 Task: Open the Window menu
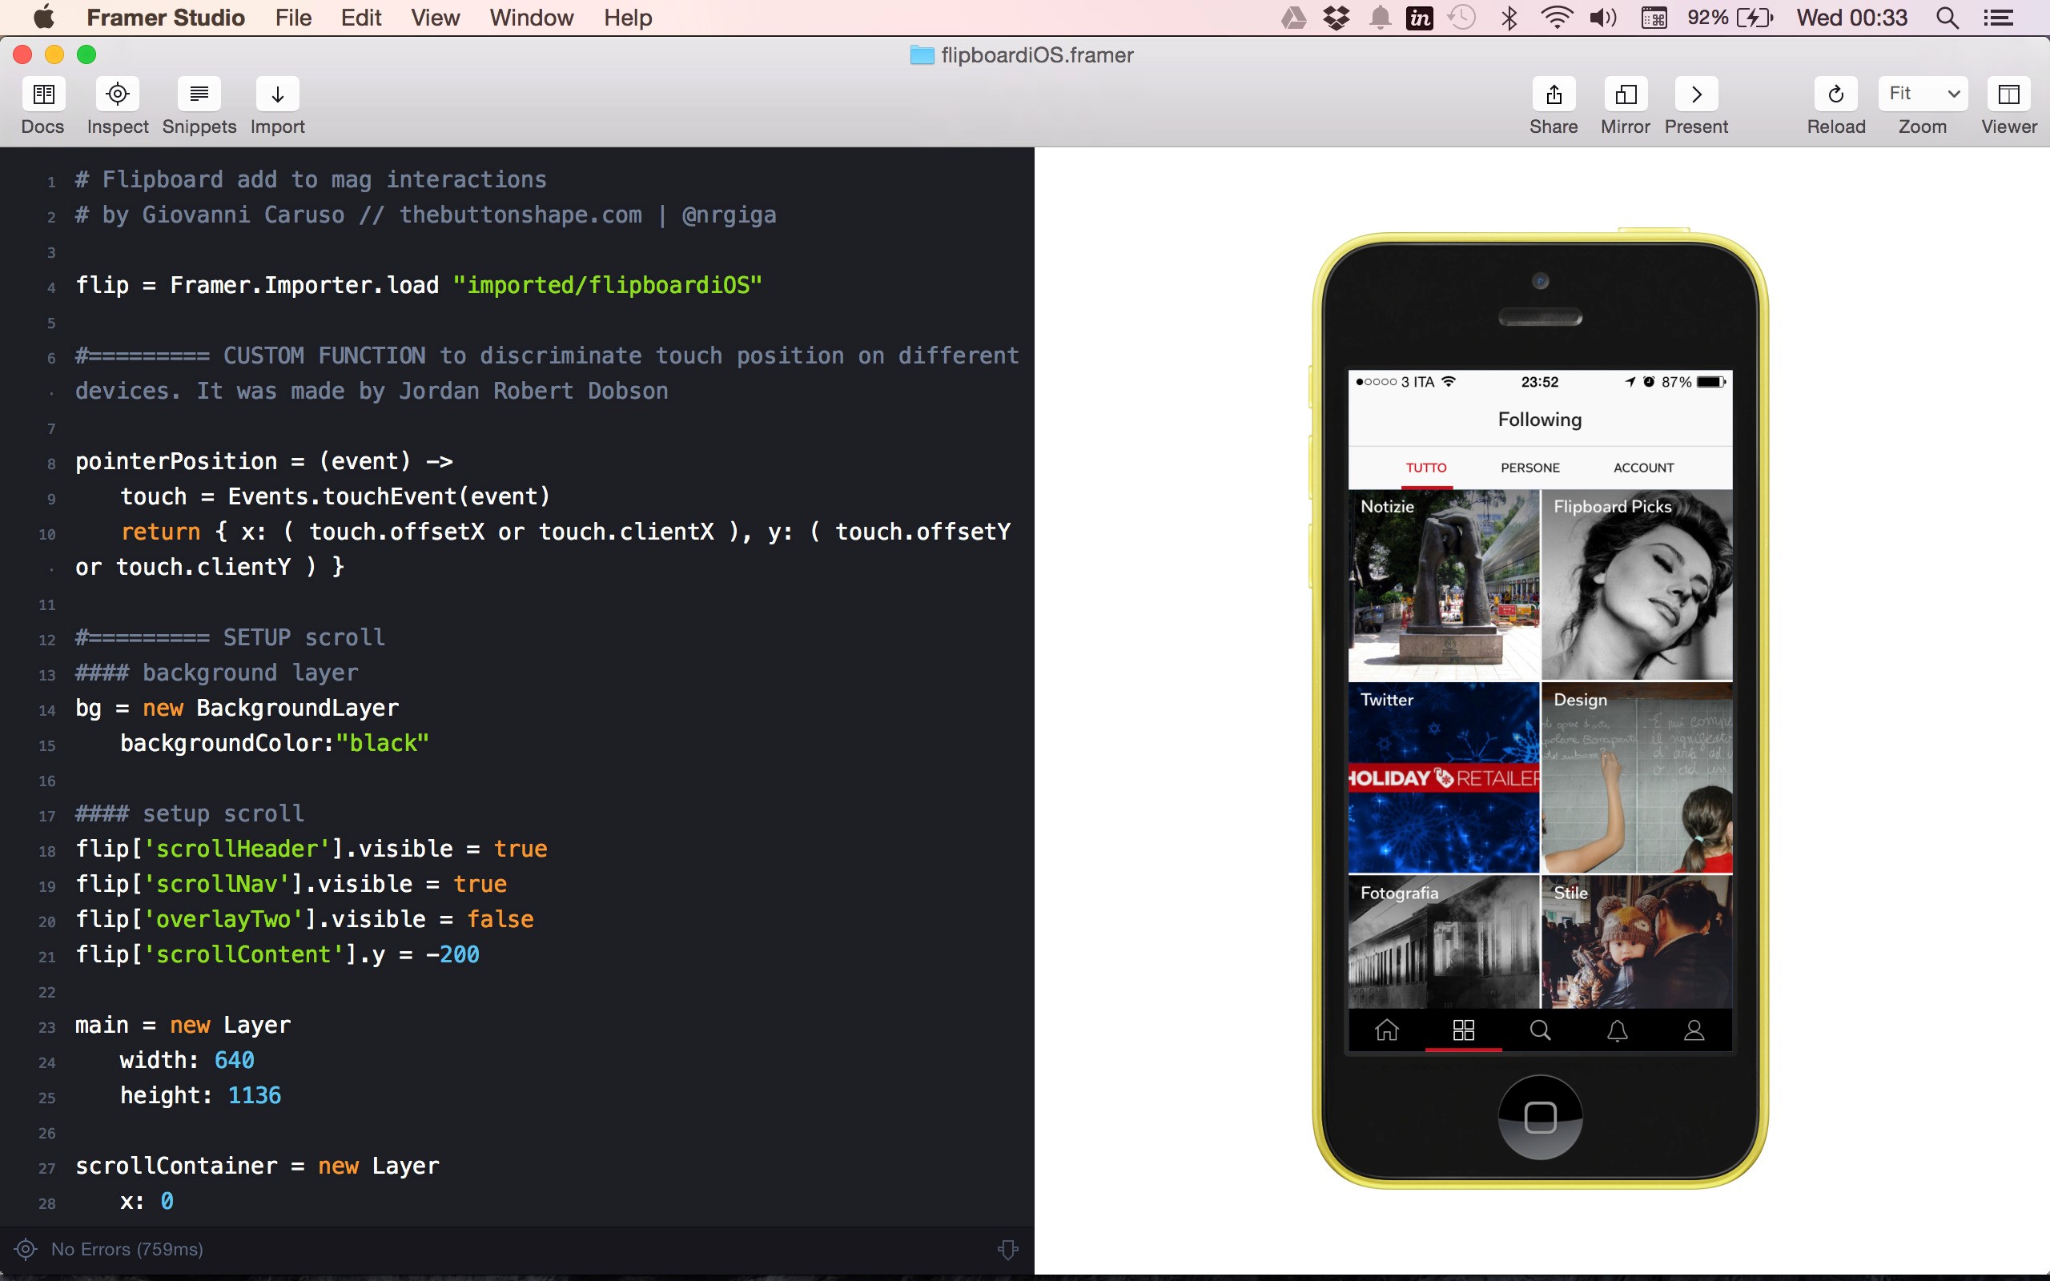click(530, 17)
